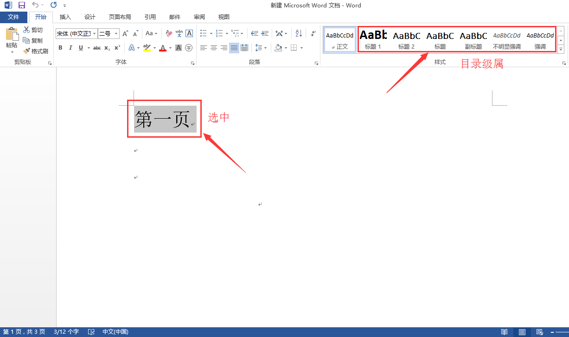
Task: Click the Cut (剪切) scissors icon
Action: [x=26, y=30]
